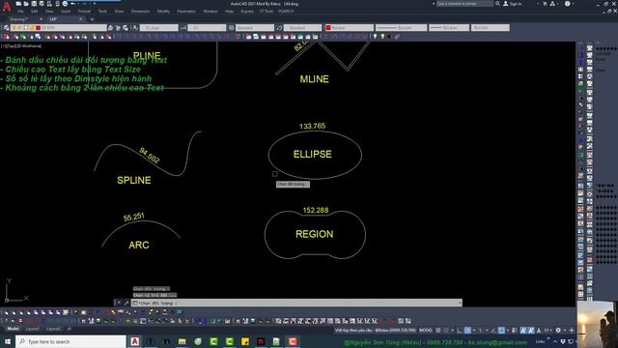Select the SPLINE text label in drawing

[134, 181]
